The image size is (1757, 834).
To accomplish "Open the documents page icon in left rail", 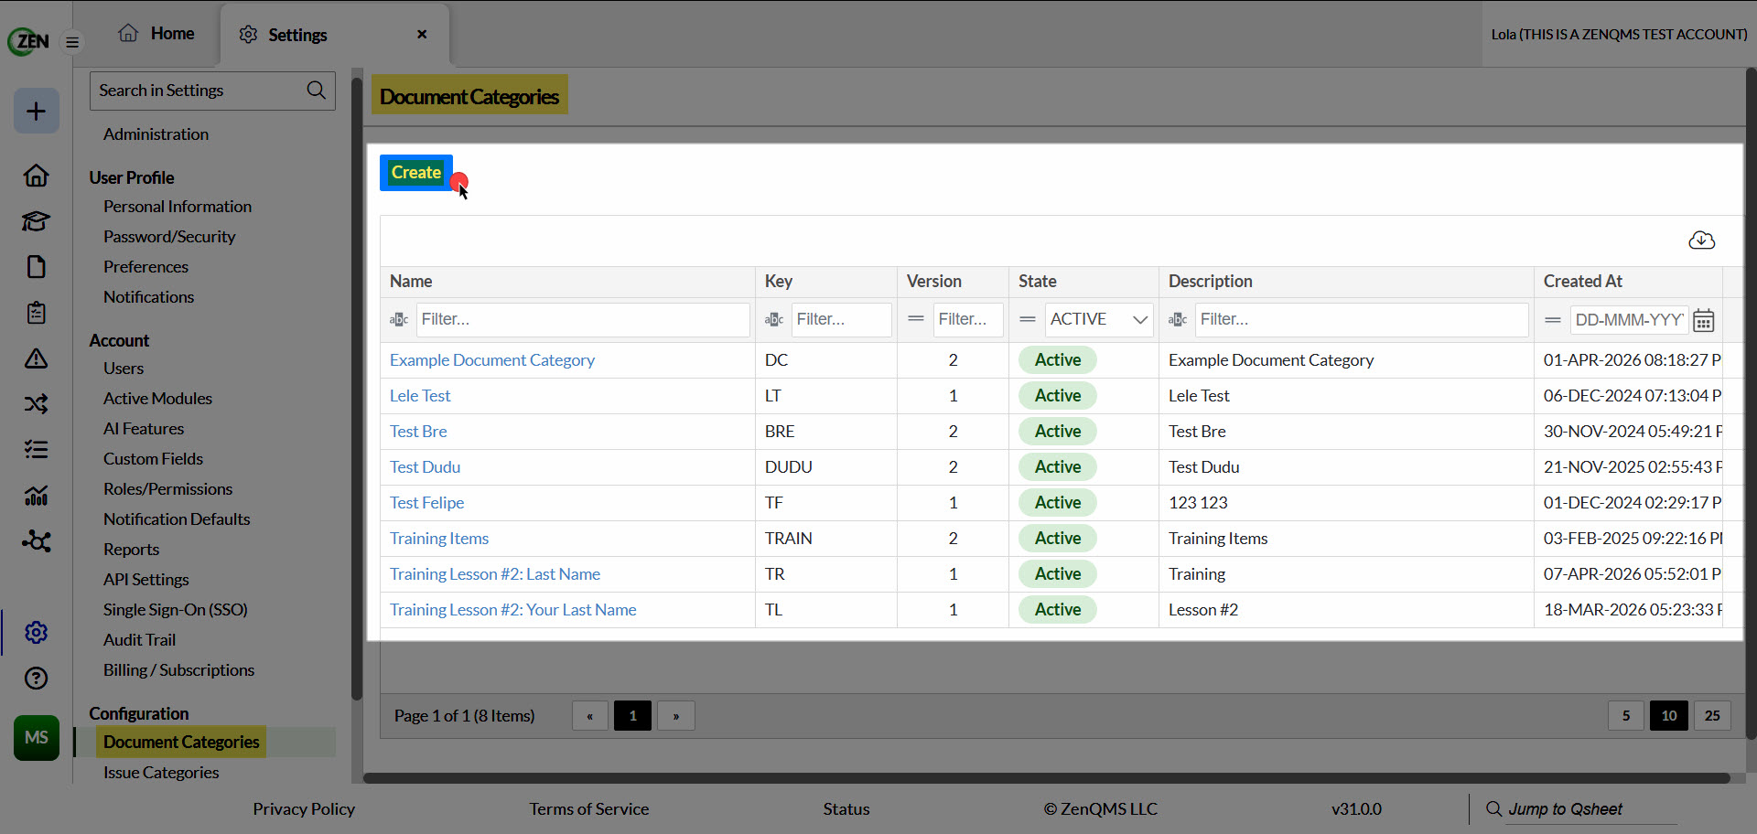I will [x=37, y=267].
